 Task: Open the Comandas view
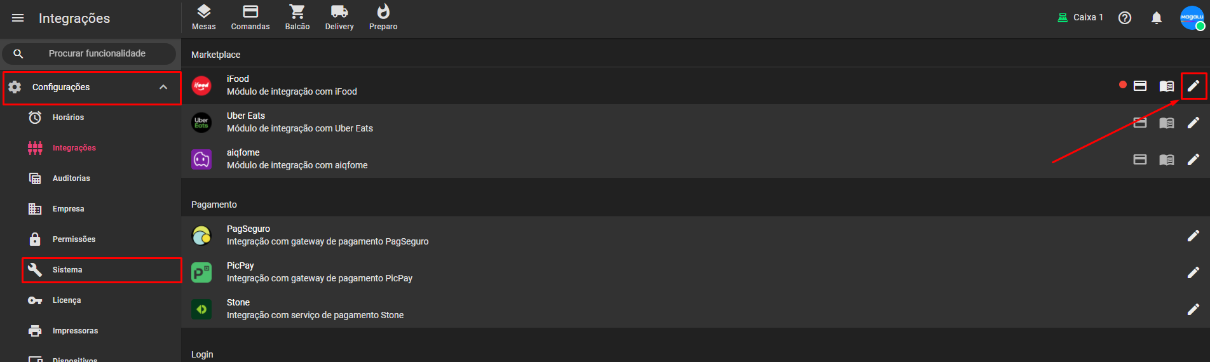(250, 17)
